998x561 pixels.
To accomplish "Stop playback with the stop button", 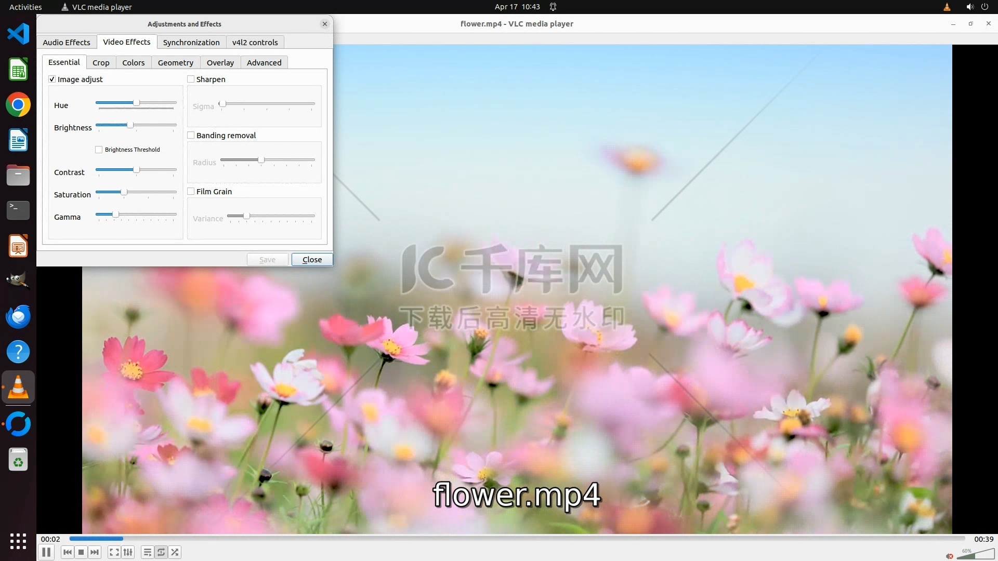I will (81, 552).
